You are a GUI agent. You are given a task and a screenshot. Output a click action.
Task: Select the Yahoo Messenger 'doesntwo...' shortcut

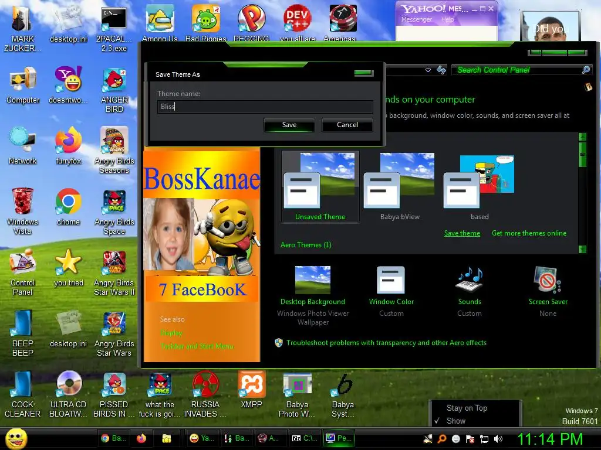point(68,86)
